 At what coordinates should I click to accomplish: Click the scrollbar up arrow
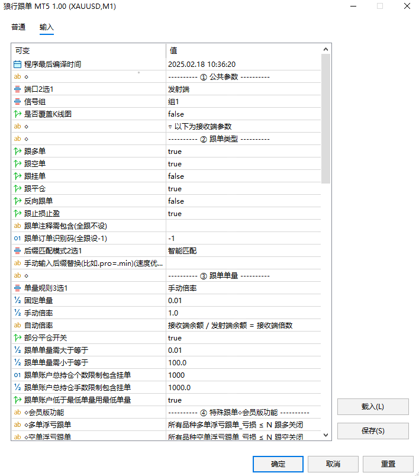[x=326, y=49]
